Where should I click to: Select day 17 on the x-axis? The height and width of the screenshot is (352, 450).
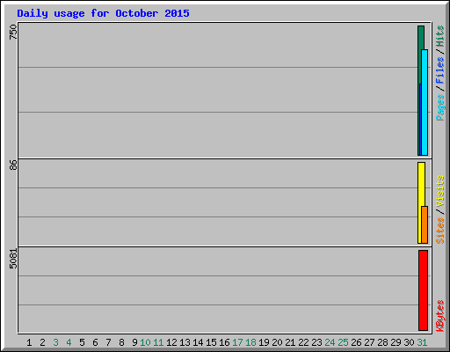tap(237, 342)
